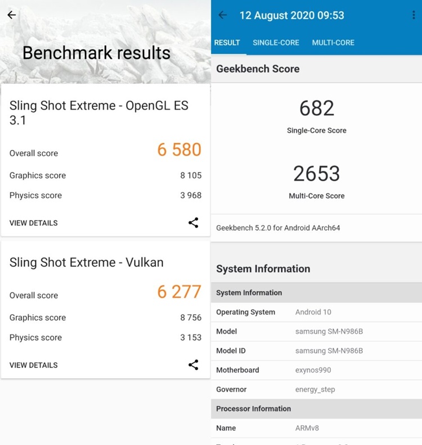This screenshot has width=422, height=445.
Task: Tap the Sling Shot Extreme - Vulkan title
Action: pyautogui.click(x=87, y=262)
